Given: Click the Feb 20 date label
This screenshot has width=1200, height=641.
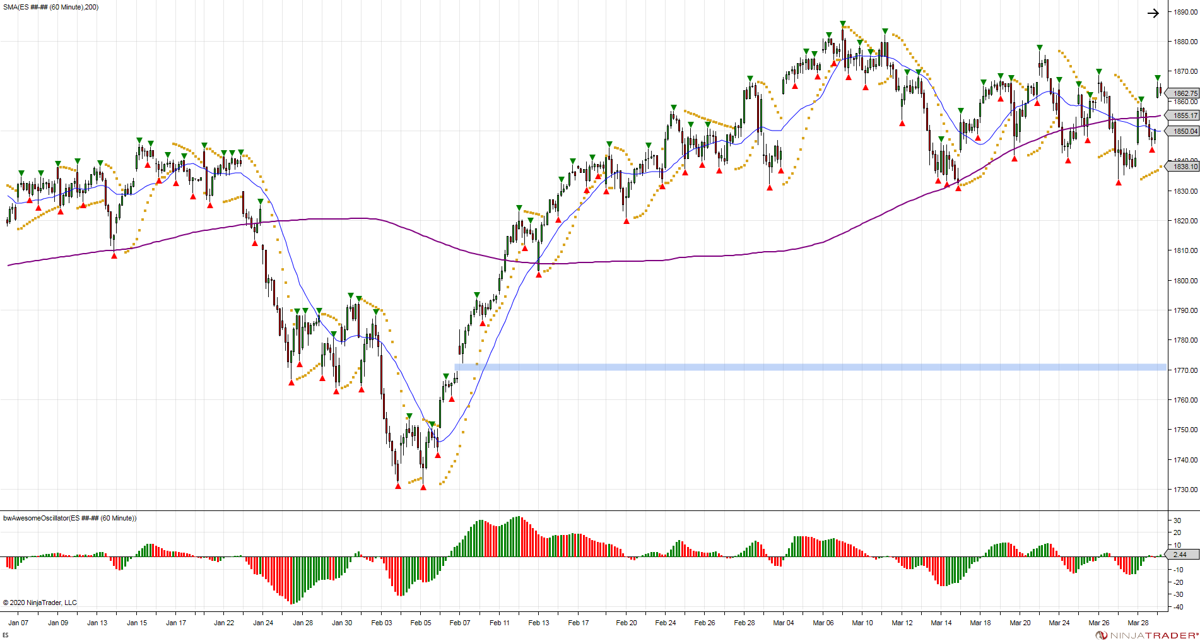Looking at the screenshot, I should [x=626, y=623].
